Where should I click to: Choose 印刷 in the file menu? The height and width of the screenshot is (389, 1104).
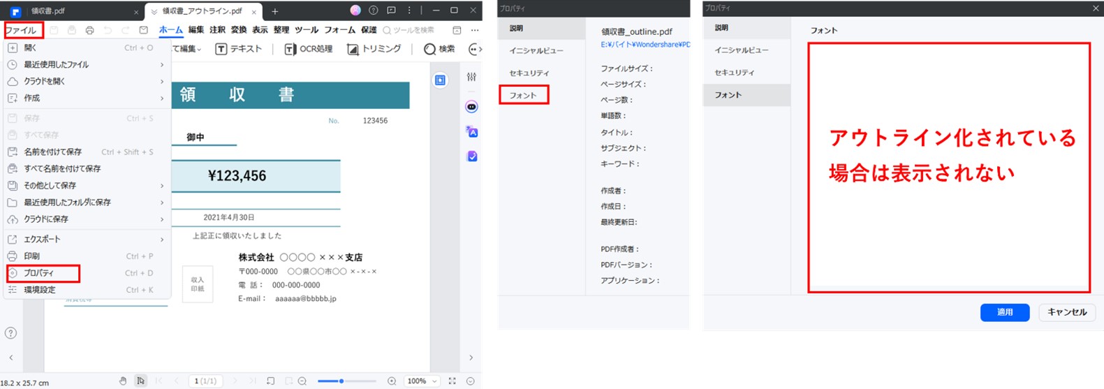87,256
